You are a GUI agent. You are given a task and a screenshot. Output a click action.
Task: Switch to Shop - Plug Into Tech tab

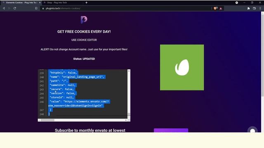point(63,3)
